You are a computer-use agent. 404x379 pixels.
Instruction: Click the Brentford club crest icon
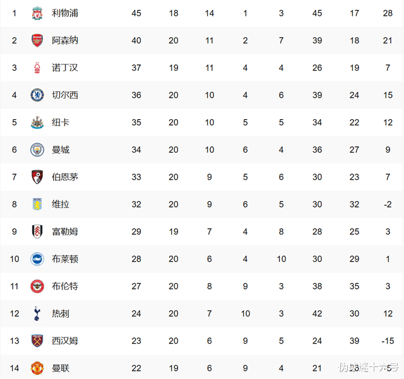tap(37, 286)
